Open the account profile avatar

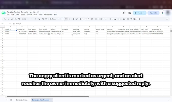coord(168,13)
